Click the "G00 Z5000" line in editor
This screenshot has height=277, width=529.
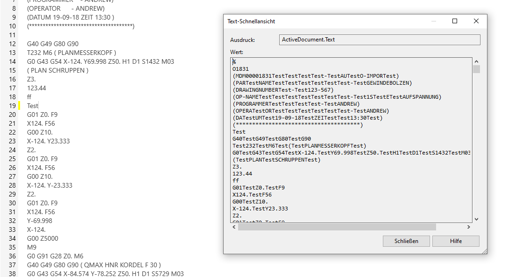click(42, 238)
